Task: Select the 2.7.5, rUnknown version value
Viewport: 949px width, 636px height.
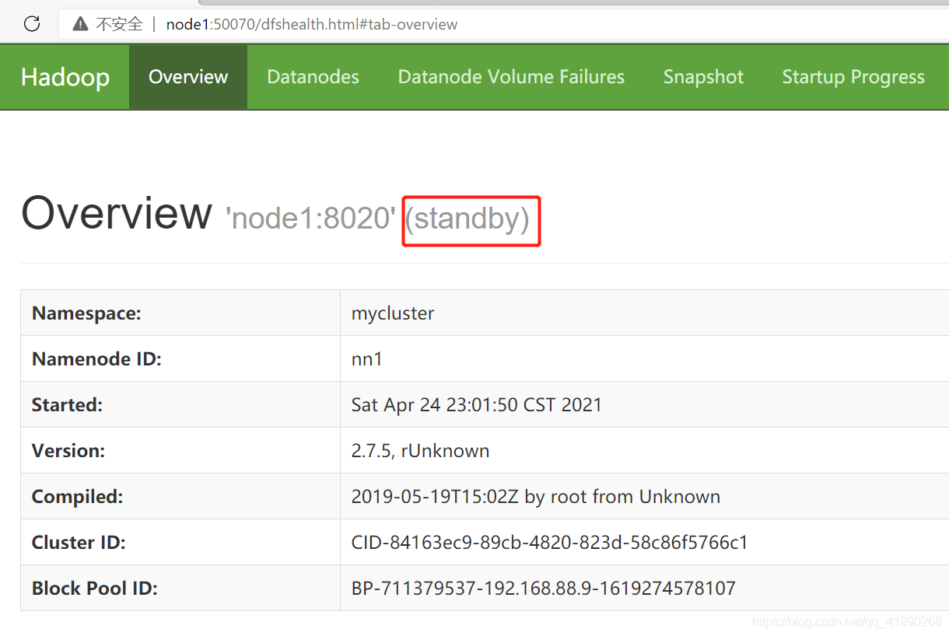Action: coord(421,451)
